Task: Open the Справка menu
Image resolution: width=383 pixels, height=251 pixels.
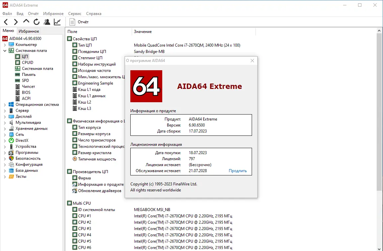Action: click(x=94, y=14)
